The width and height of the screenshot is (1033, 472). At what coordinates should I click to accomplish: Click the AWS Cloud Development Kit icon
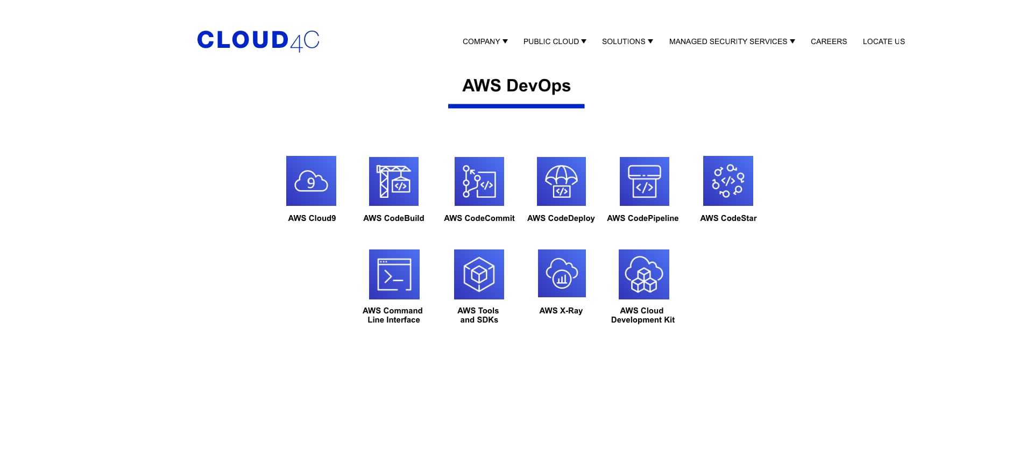pyautogui.click(x=644, y=274)
